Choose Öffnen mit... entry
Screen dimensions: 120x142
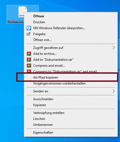tap(42, 40)
